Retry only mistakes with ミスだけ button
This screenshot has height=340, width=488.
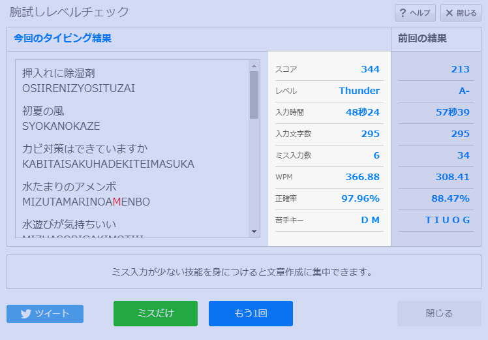click(x=155, y=313)
